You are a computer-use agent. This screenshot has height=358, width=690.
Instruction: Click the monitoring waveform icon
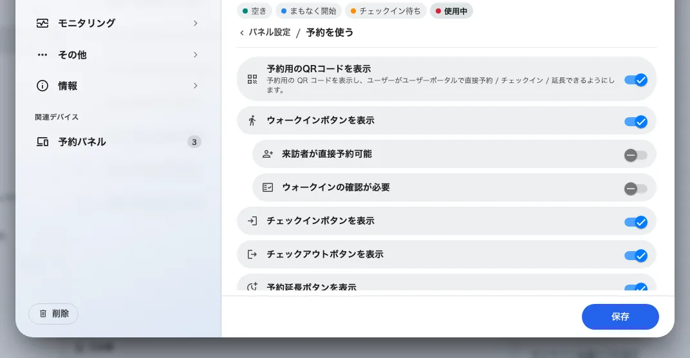42,23
